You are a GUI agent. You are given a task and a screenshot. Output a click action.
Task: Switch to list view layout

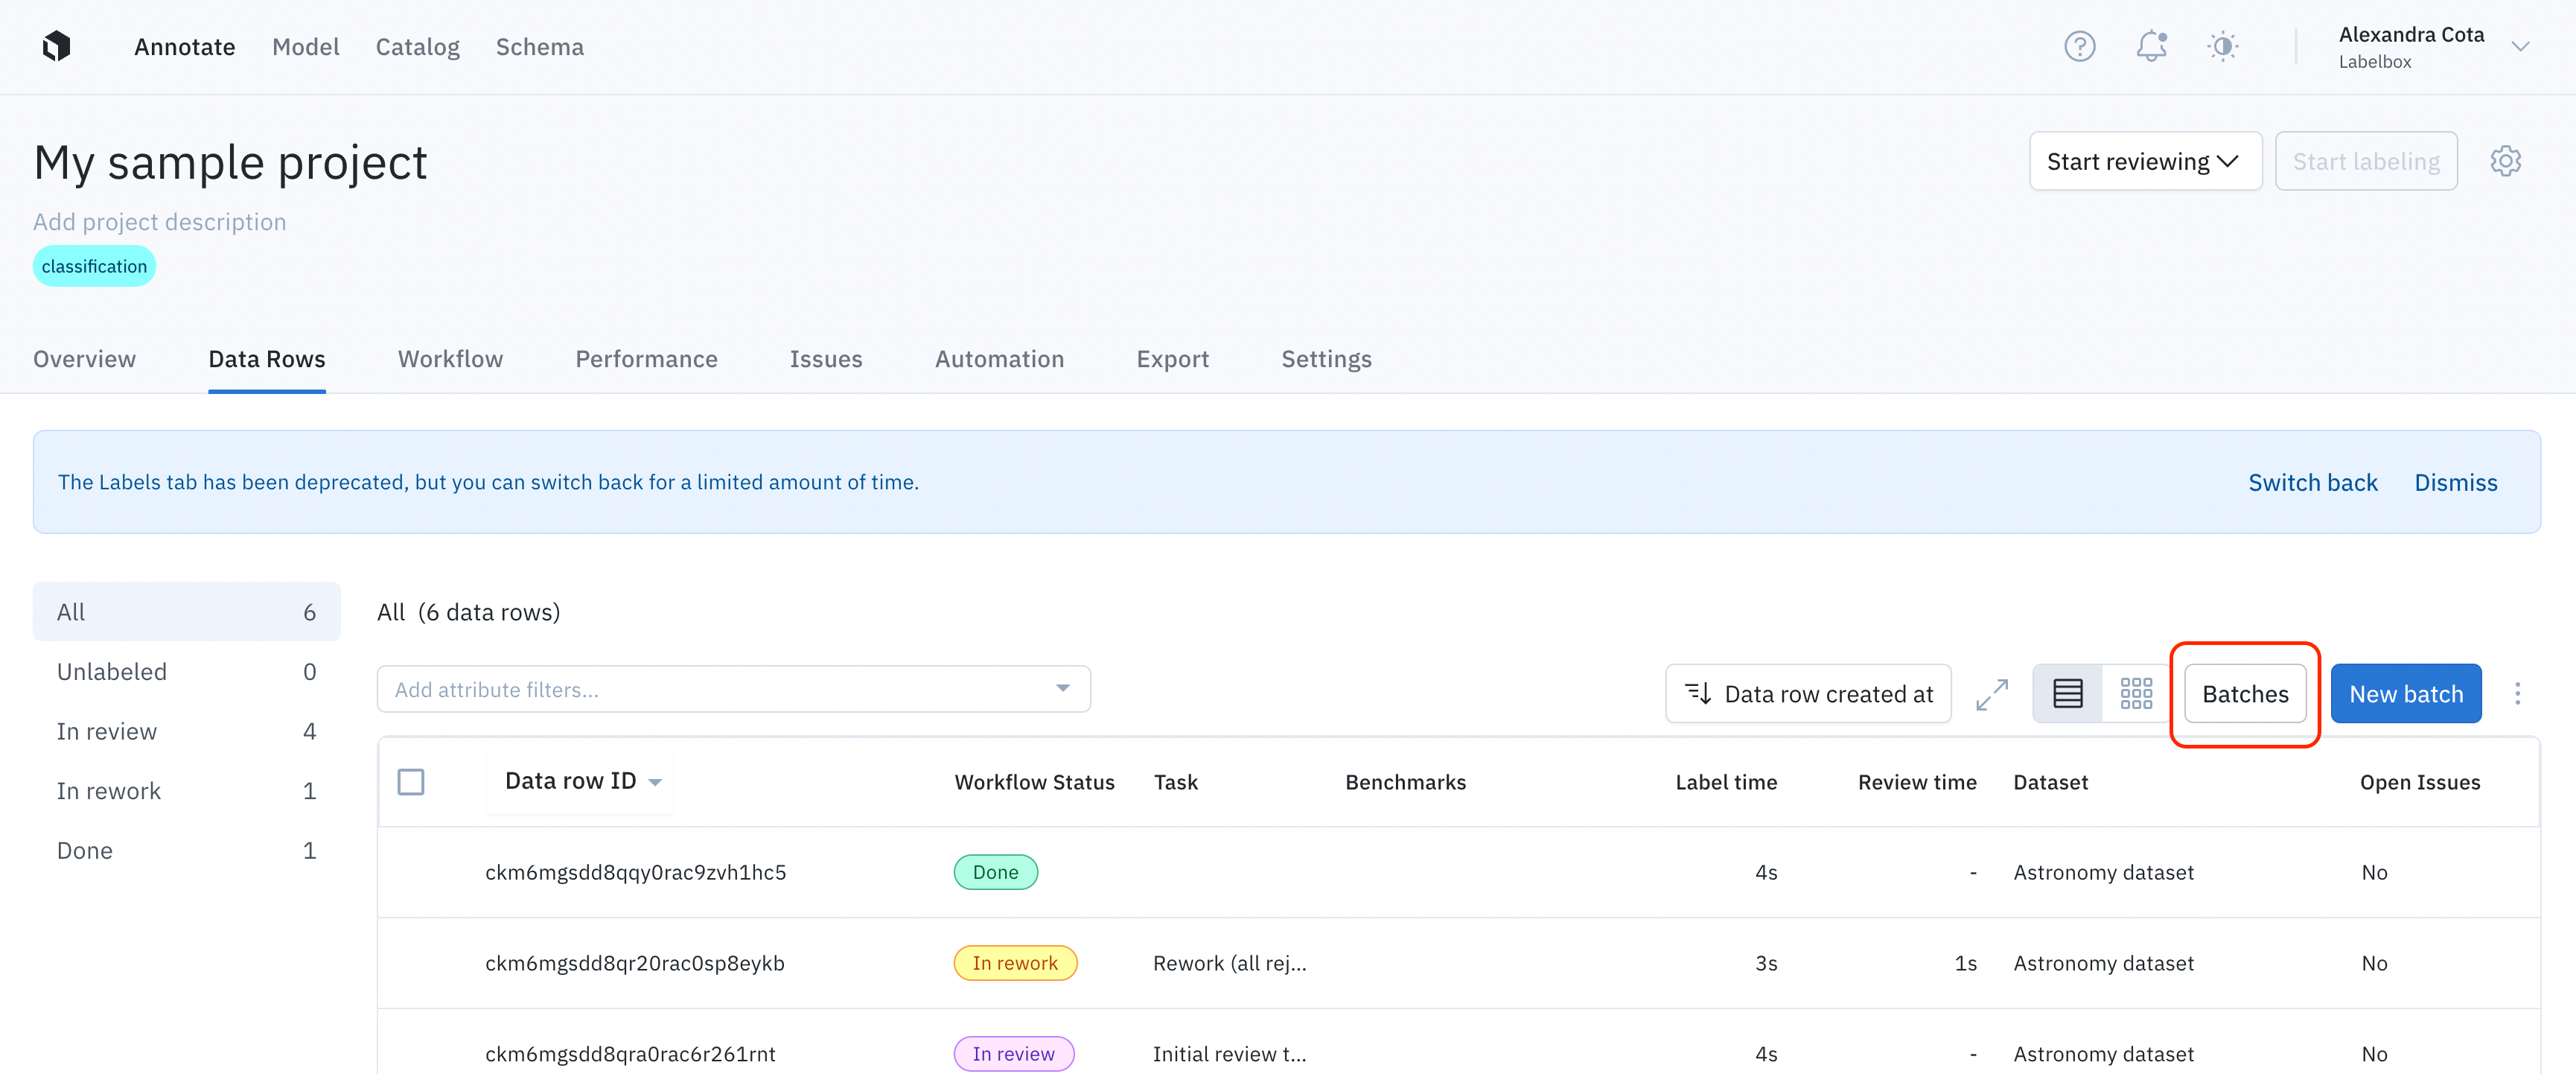2067,694
